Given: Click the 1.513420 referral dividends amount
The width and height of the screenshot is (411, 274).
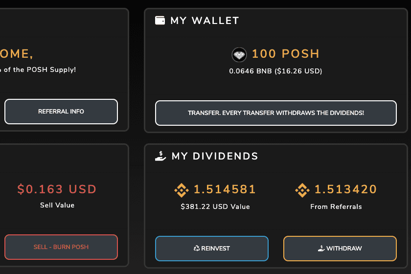Looking at the screenshot, I should tap(345, 189).
